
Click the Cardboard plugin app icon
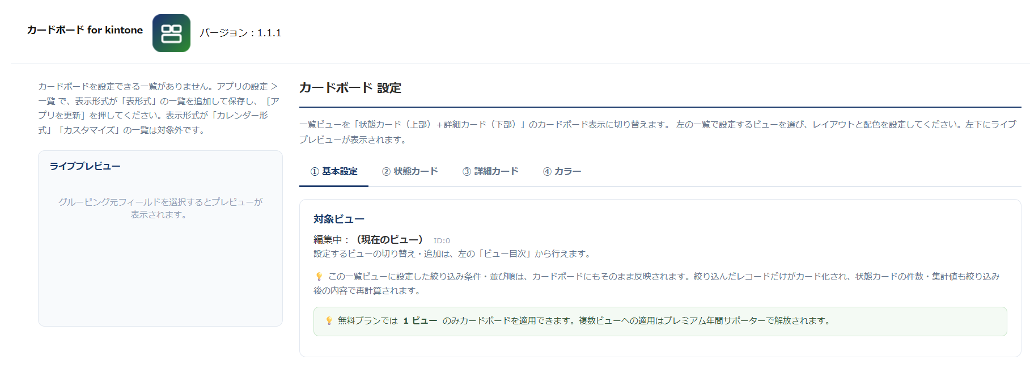pyautogui.click(x=171, y=33)
